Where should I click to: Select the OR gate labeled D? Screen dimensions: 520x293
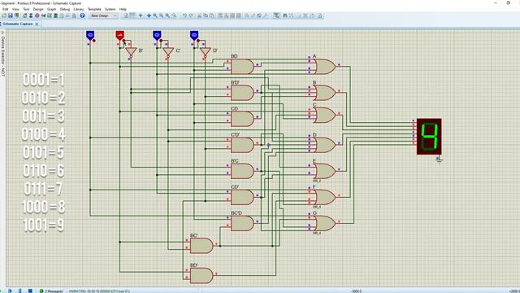pos(325,145)
